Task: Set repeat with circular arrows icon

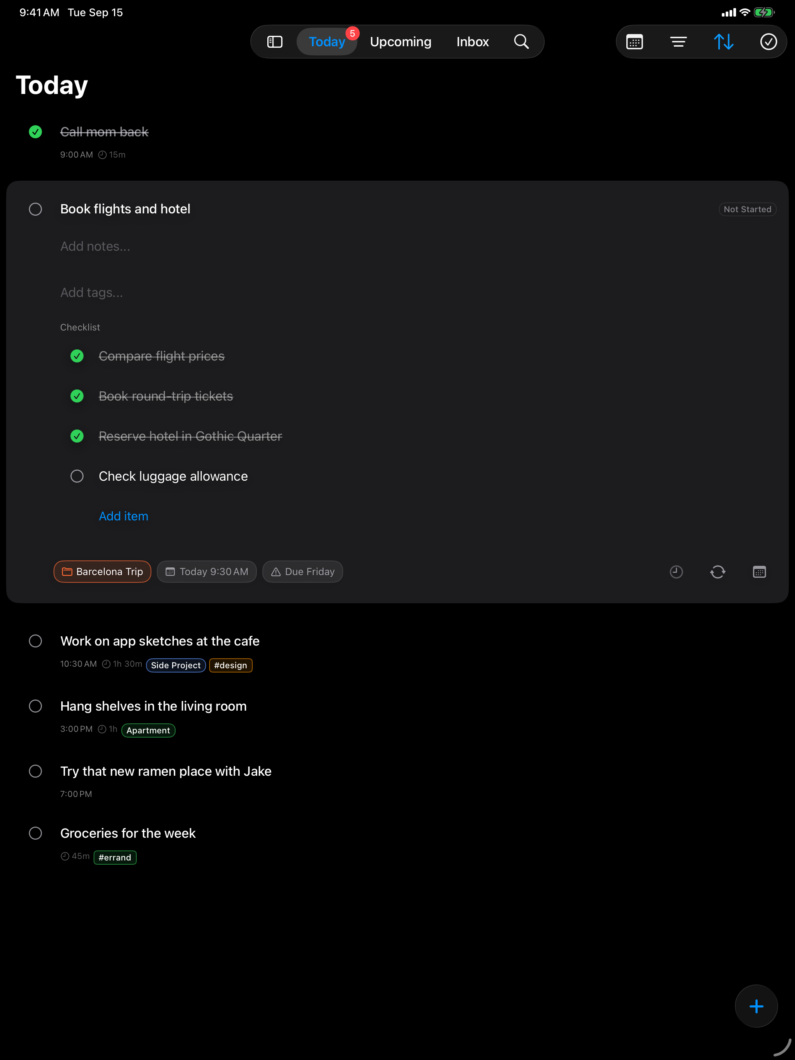Action: (717, 571)
